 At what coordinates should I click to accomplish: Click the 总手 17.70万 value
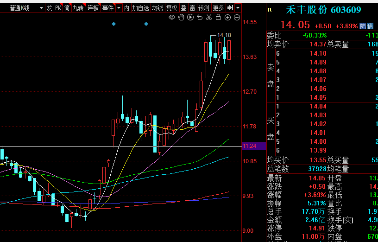pos(314,211)
